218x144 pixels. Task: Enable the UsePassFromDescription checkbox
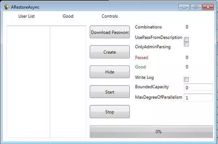tap(186, 39)
